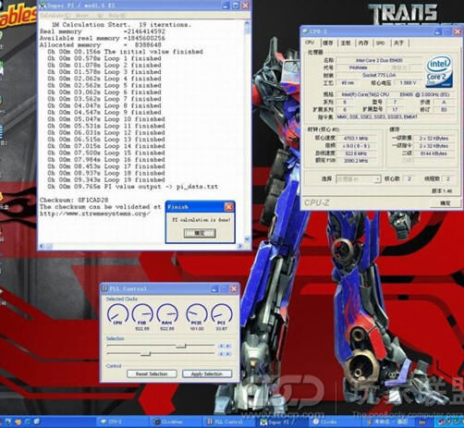Click Super PI horizontal scrollbar left arrow
The height and width of the screenshot is (428, 464).
click(x=43, y=246)
